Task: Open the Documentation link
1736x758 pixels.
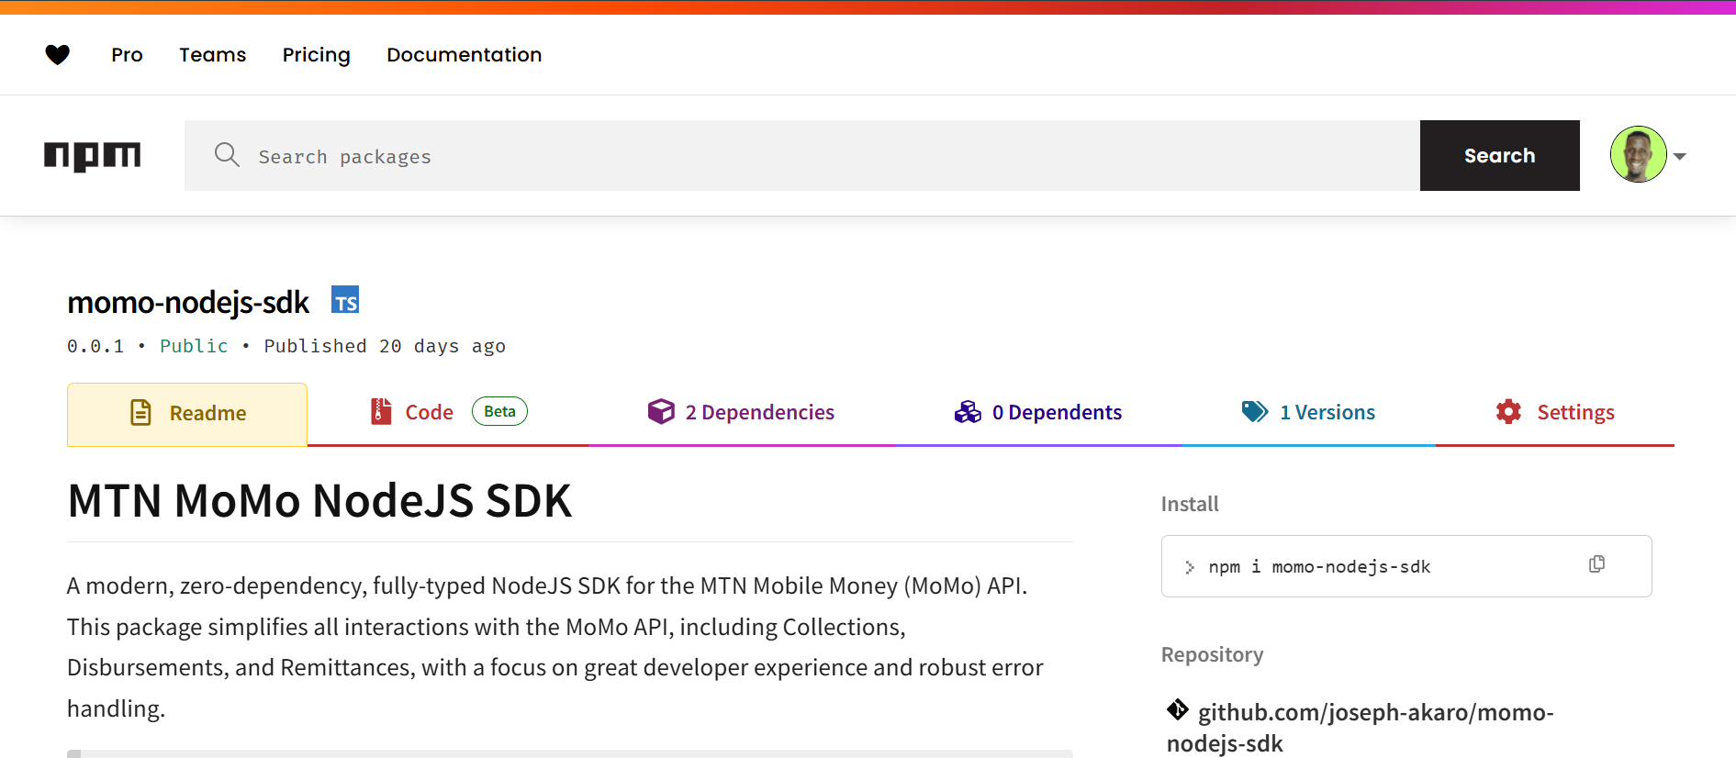Action: 464,55
